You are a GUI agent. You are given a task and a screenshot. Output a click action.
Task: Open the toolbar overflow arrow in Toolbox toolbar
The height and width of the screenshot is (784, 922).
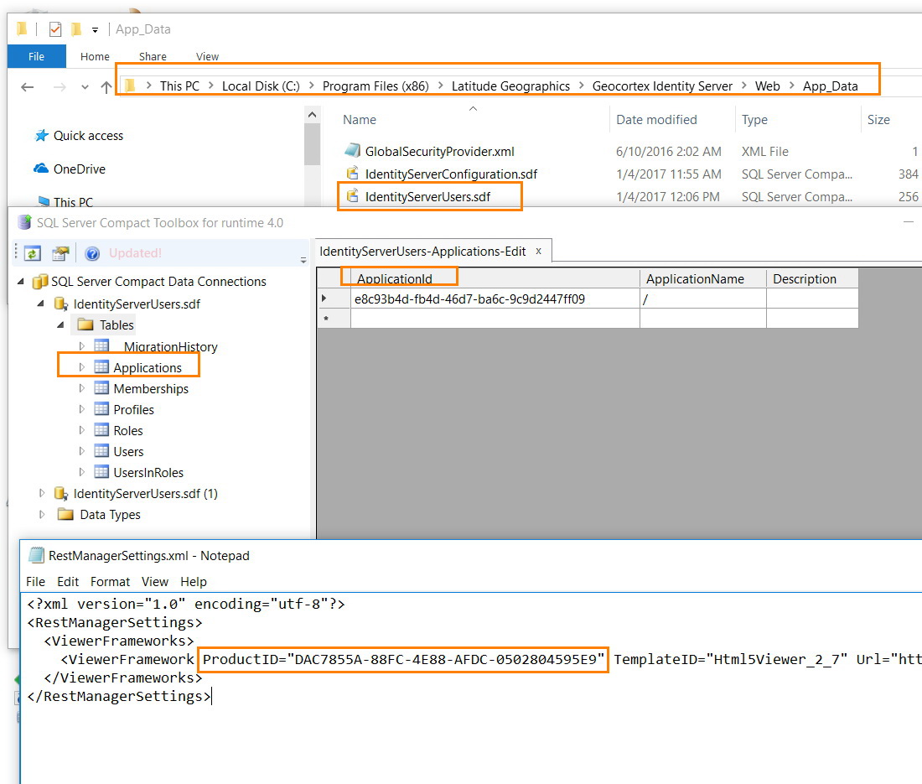pyautogui.click(x=303, y=259)
